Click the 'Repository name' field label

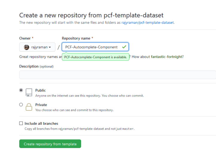point(76,38)
